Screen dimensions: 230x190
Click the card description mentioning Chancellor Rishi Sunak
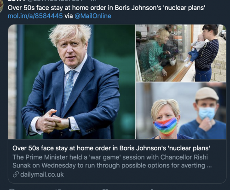click(112, 161)
